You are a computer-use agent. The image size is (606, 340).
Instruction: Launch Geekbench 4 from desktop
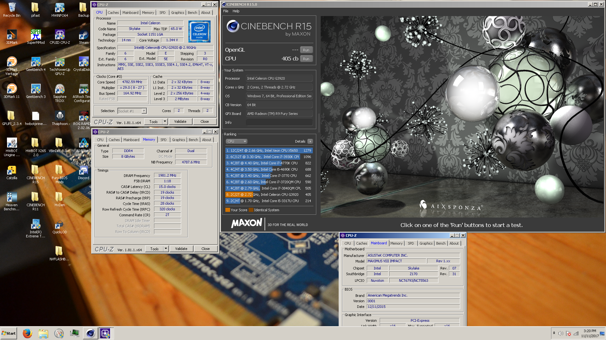(x=36, y=64)
